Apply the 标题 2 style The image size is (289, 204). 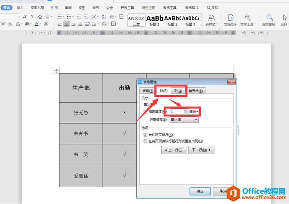tap(172, 20)
